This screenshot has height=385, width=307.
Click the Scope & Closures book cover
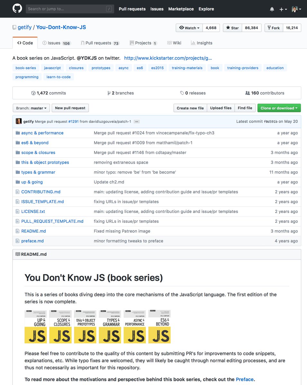click(60, 327)
